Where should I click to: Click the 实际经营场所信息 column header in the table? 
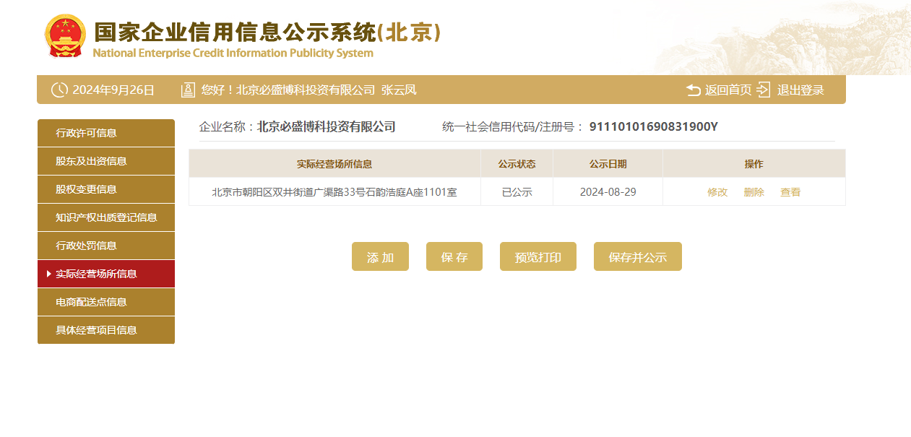tap(334, 164)
